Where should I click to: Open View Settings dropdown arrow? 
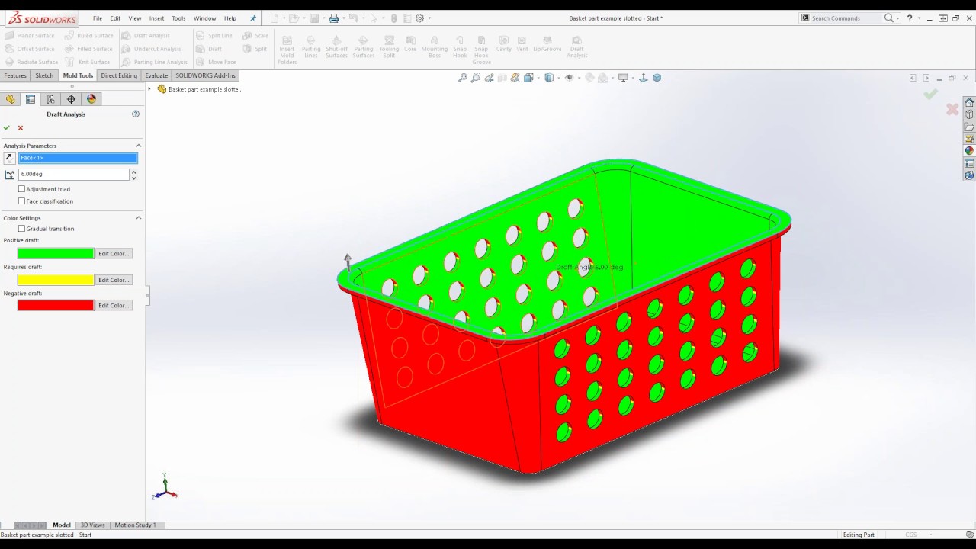coord(632,78)
